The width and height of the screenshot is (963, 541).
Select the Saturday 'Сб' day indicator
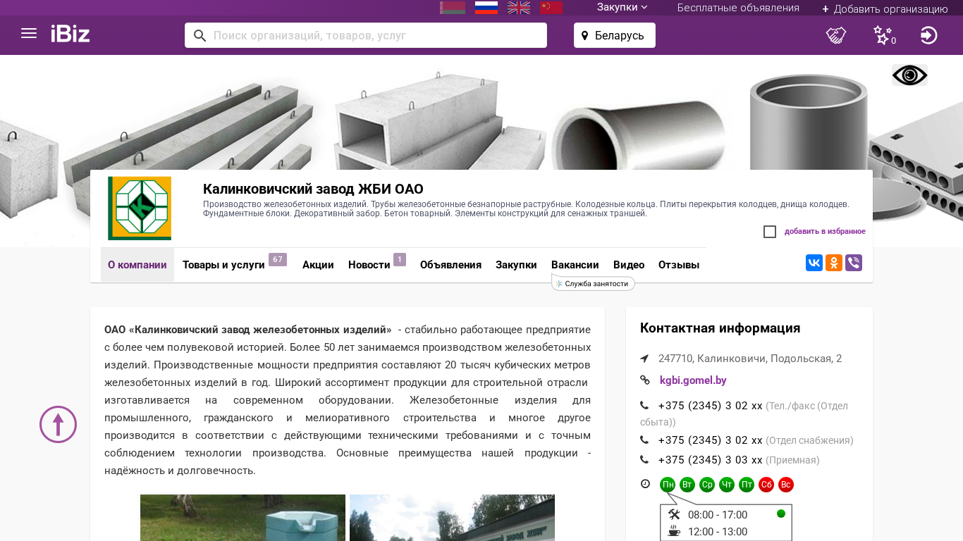click(x=766, y=485)
